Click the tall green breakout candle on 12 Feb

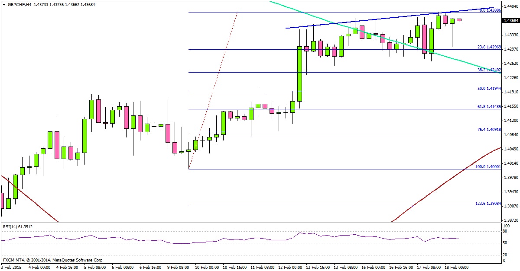coord(299,73)
